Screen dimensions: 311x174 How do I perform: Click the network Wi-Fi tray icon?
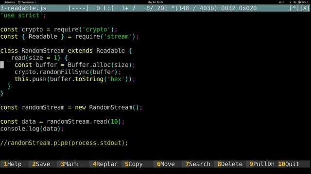291,2
